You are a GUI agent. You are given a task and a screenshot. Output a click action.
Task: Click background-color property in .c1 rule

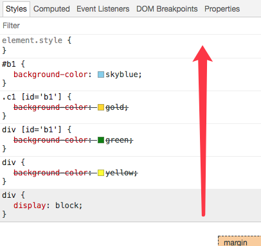[x=51, y=107]
